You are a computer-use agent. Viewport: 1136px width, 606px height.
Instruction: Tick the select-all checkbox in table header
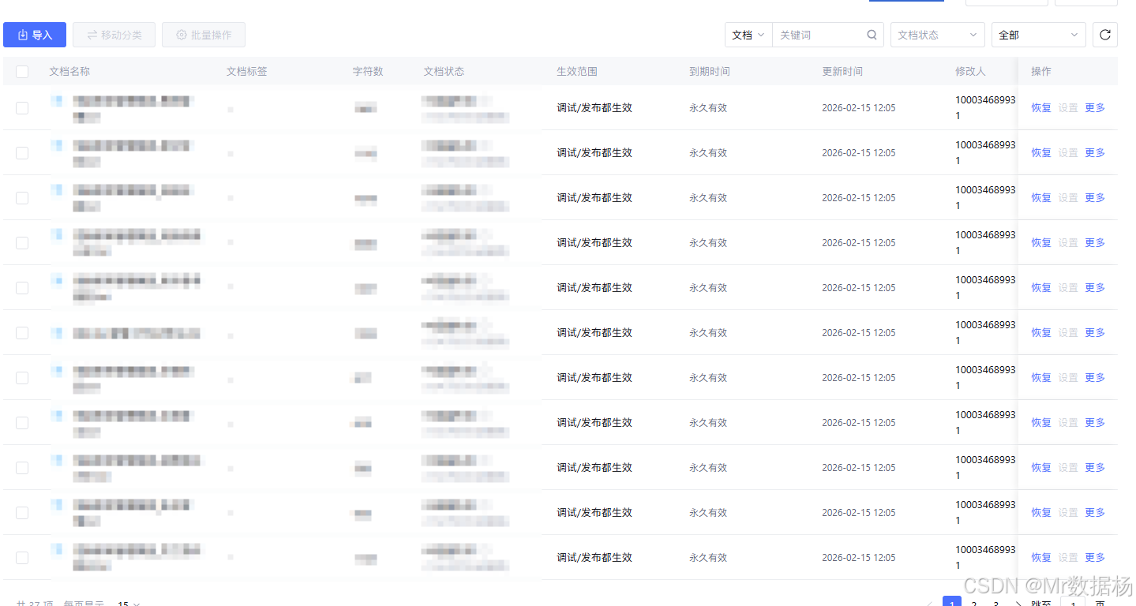pos(22,72)
